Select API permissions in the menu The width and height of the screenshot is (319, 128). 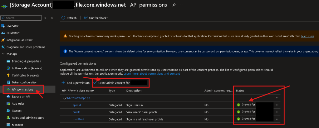(x=22, y=90)
